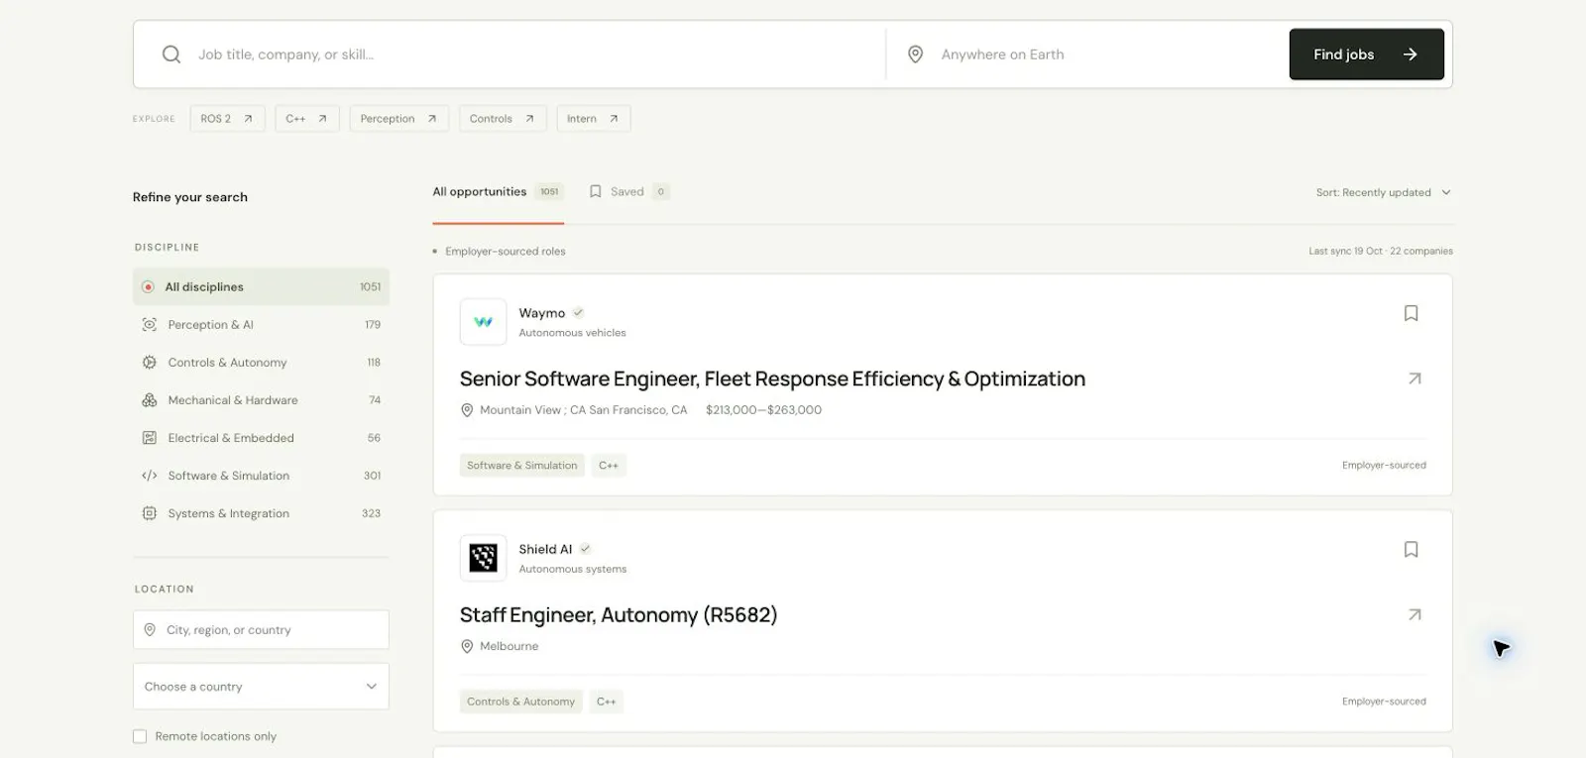Bookmark the Waymo job listing

tap(1412, 313)
